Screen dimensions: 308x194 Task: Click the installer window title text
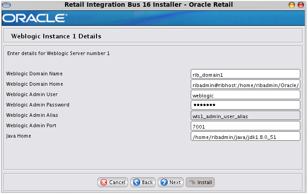pyautogui.click(x=149, y=5)
